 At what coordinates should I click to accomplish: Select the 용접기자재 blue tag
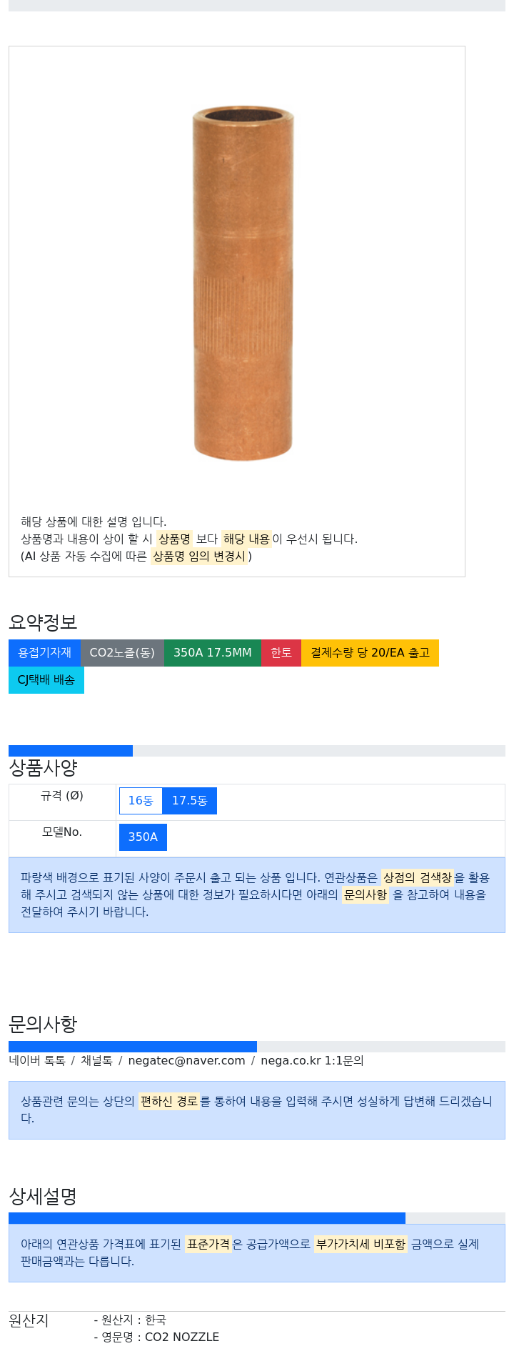tap(44, 653)
